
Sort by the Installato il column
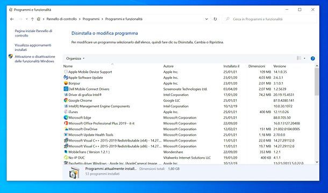click(x=231, y=66)
